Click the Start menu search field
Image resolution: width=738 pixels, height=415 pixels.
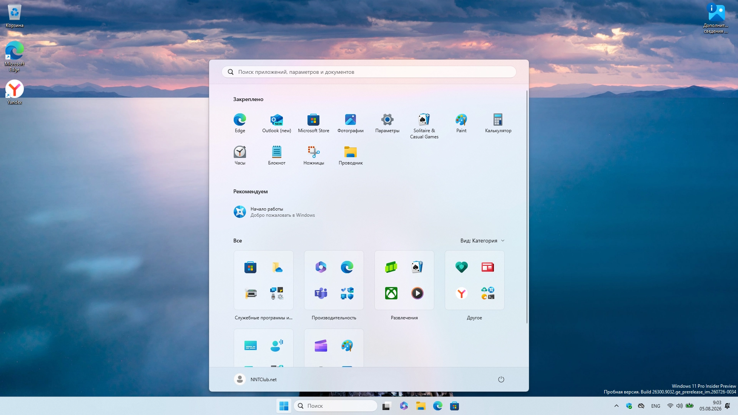click(369, 72)
